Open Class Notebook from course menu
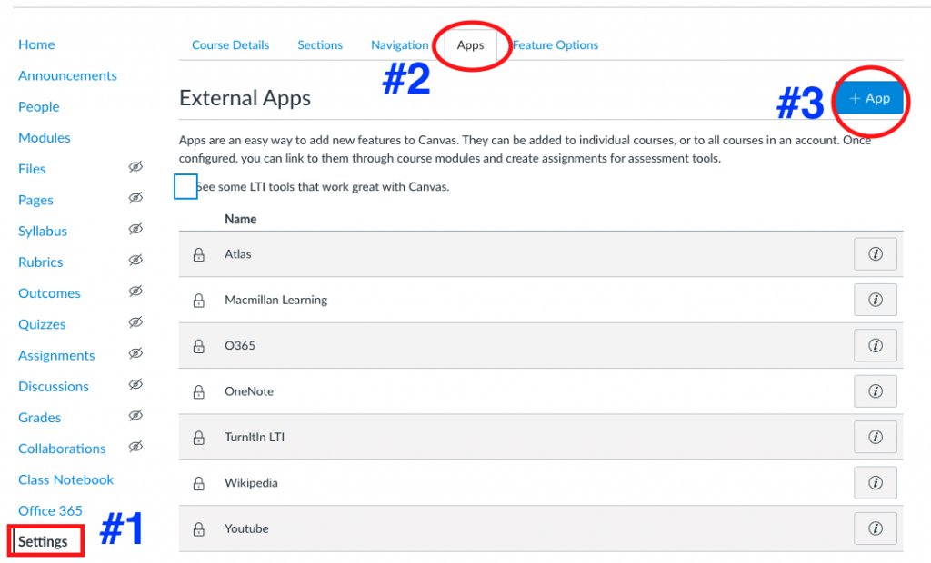This screenshot has height=563, width=931. (x=65, y=479)
